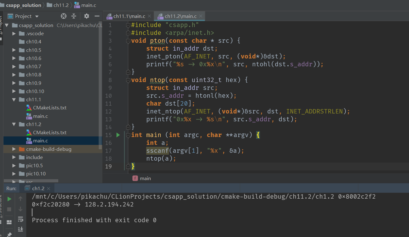
Task: Click the highlighted sscanf call
Action: tap(158, 151)
